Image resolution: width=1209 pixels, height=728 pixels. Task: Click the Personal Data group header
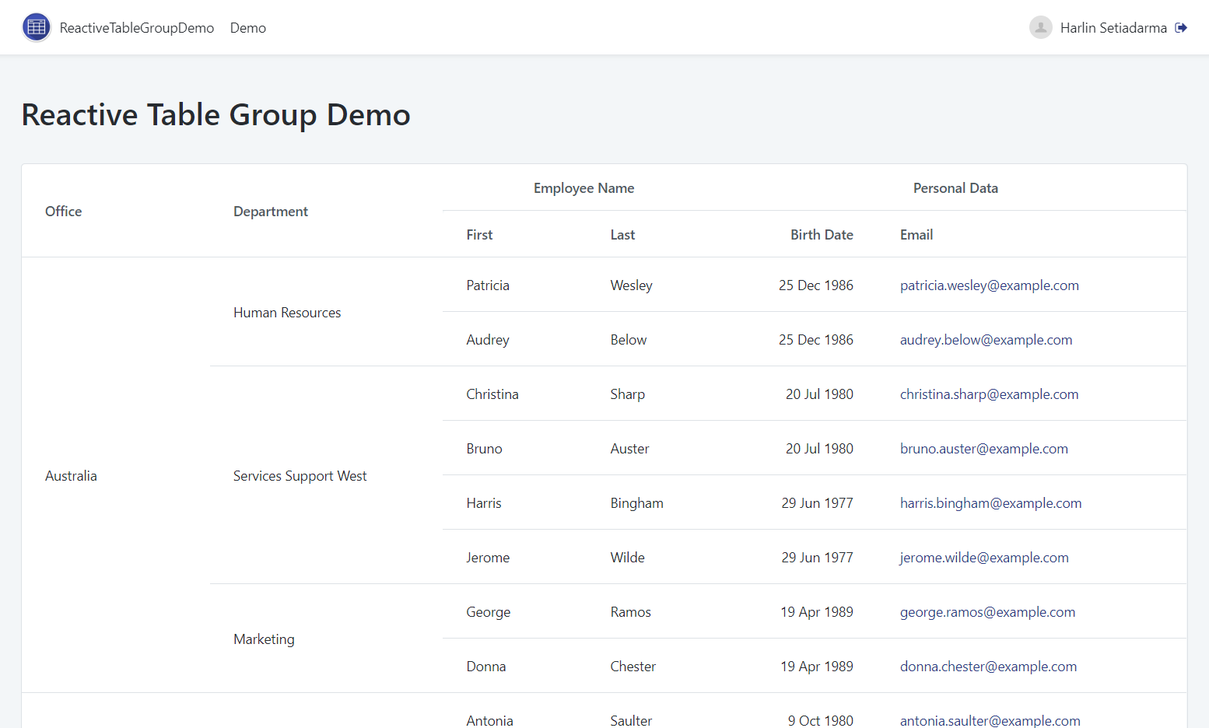(955, 187)
